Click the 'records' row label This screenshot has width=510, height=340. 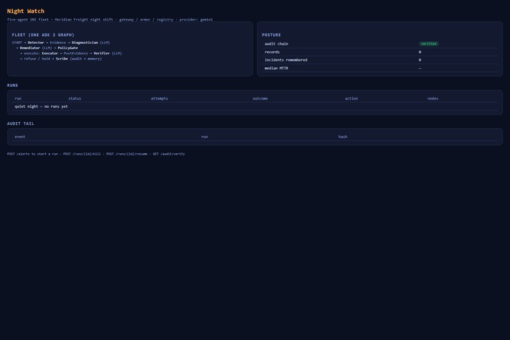click(272, 52)
